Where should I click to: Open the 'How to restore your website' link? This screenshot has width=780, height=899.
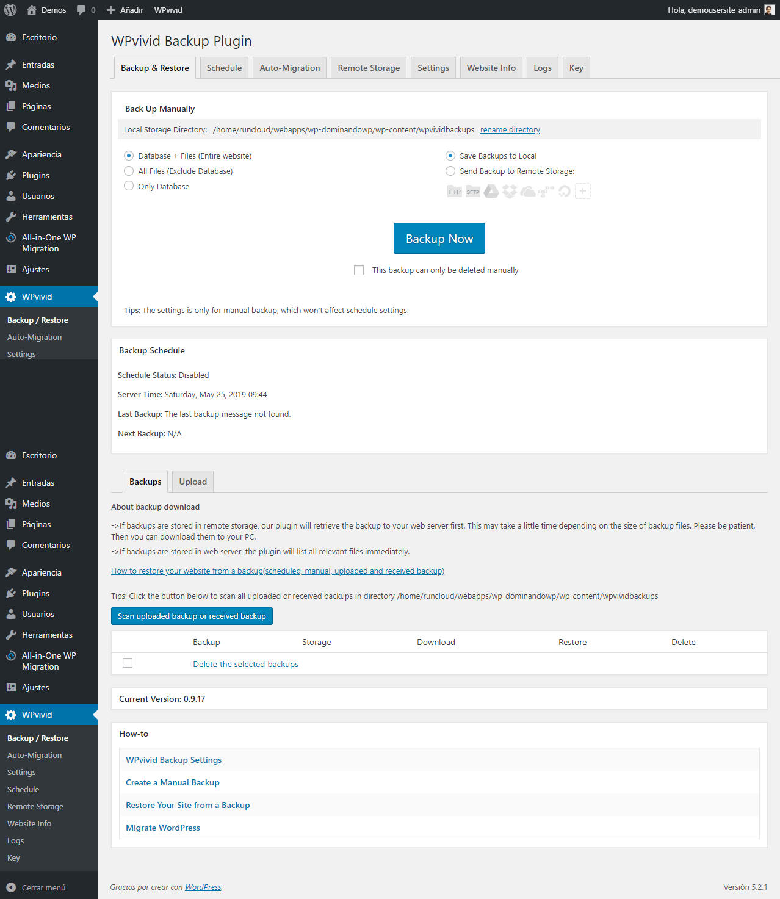[x=278, y=571]
